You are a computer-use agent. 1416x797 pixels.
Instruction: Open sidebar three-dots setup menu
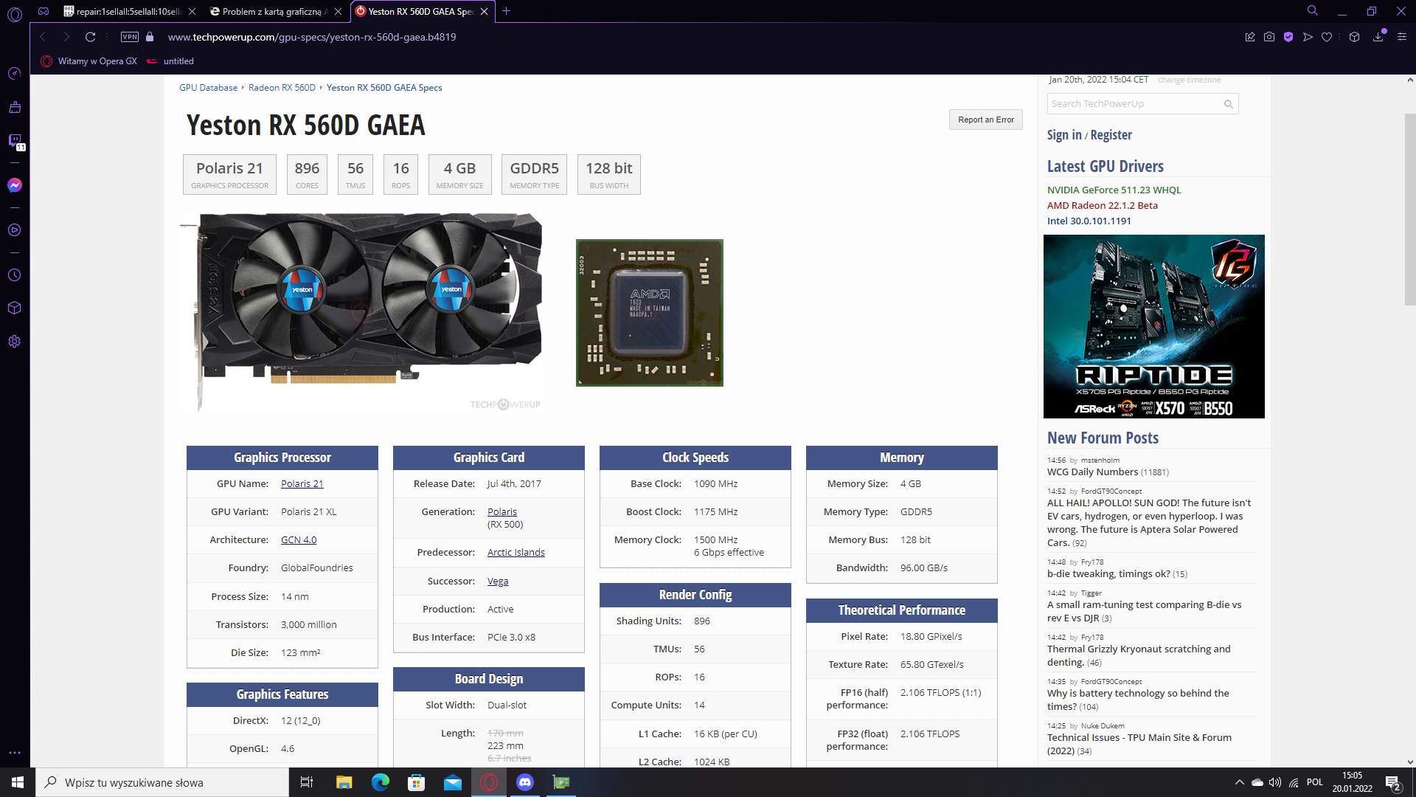(x=14, y=753)
